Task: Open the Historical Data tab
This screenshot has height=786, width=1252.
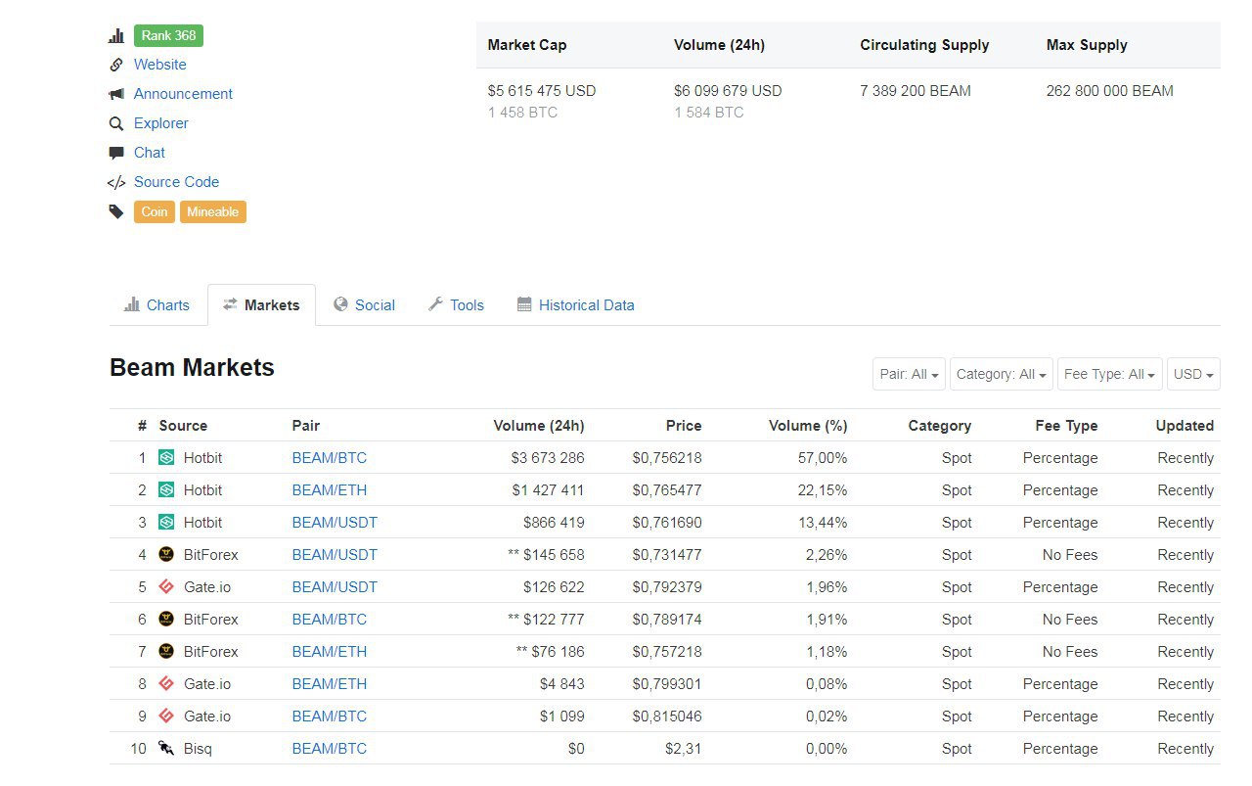Action: point(575,305)
